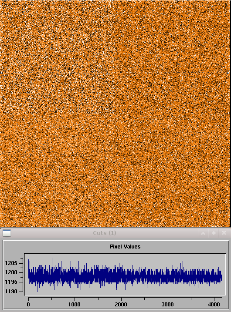
Task: Click the white horizontal cut line on image
Action: click(115, 73)
